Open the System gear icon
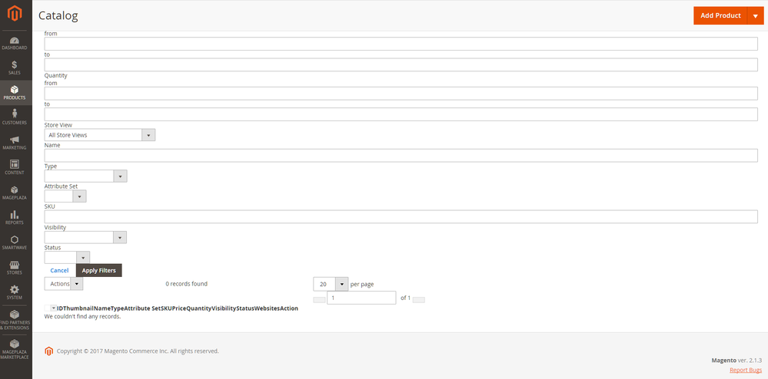 pyautogui.click(x=15, y=292)
